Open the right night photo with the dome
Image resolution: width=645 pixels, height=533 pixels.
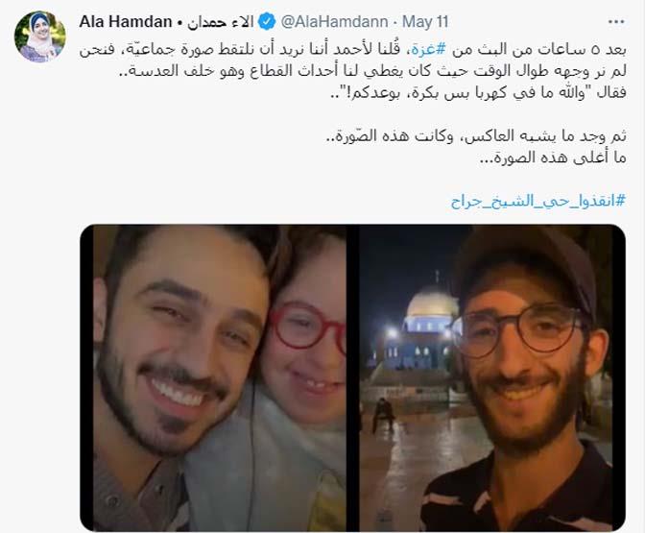492,377
